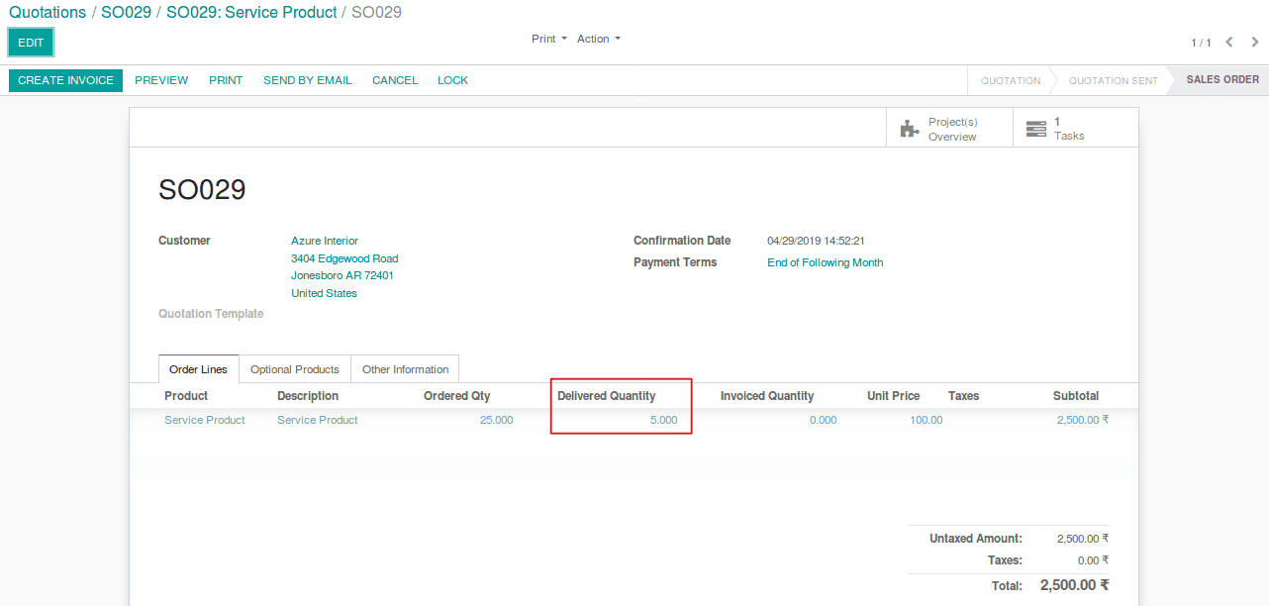
Task: Click the Service Product cell in Product column
Action: (x=205, y=420)
